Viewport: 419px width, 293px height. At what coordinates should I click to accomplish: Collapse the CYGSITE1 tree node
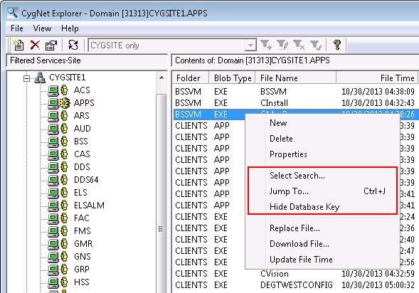pyautogui.click(x=26, y=78)
